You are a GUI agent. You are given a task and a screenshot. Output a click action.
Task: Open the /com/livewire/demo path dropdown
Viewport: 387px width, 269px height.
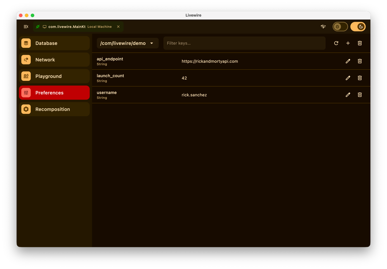point(128,43)
